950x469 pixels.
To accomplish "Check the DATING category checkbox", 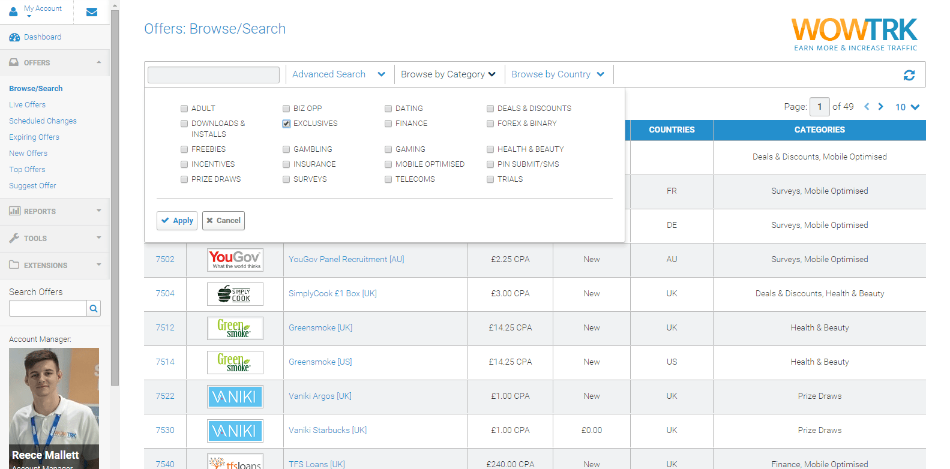I will tap(388, 109).
